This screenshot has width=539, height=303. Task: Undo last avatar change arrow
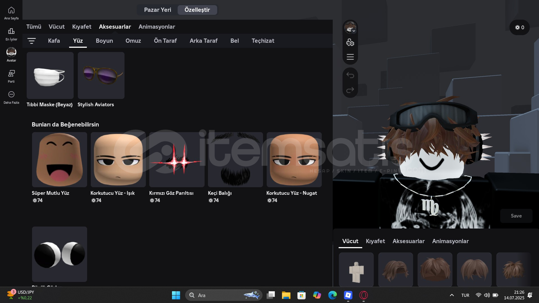tap(350, 75)
